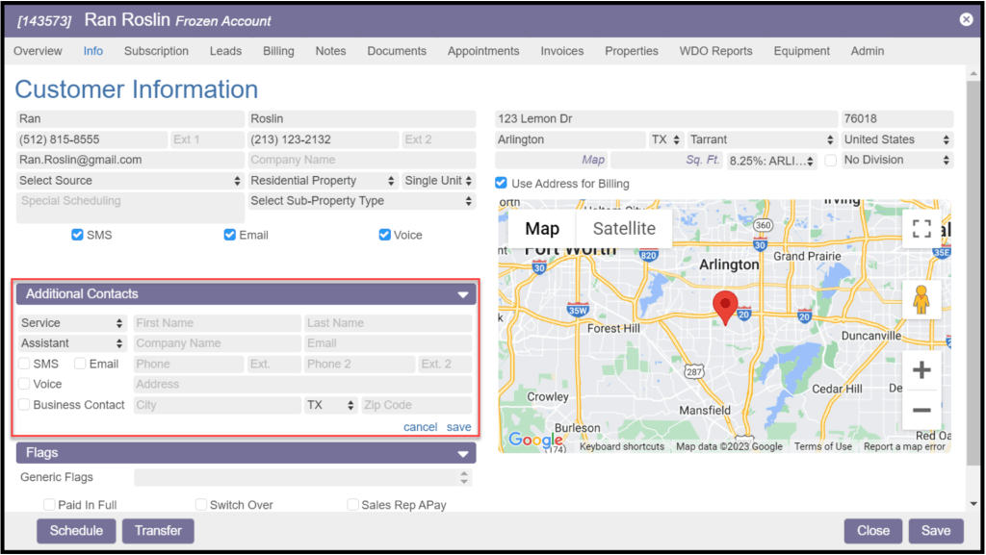Click the red location pin on map
Viewport: 986px width, 555px height.
[x=725, y=308]
